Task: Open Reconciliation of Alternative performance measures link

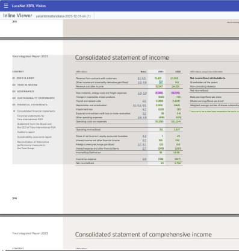Action: (x=33, y=145)
